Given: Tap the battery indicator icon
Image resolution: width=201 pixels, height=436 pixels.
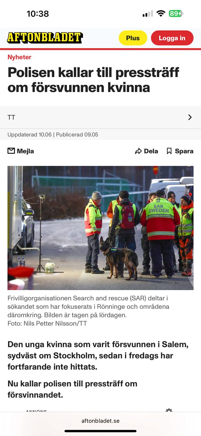Looking at the screenshot, I should tap(176, 13).
